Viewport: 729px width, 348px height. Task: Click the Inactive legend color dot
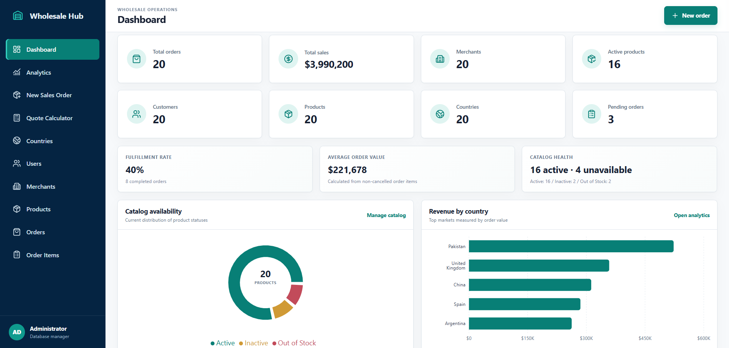click(241, 343)
